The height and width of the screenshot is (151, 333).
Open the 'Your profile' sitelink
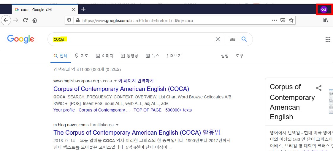[64, 110]
